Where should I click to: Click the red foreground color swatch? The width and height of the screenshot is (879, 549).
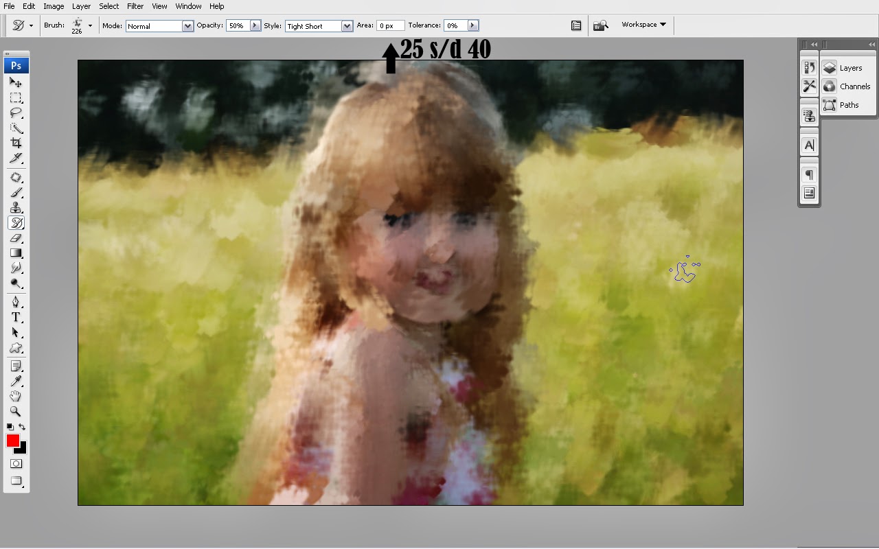[12, 441]
